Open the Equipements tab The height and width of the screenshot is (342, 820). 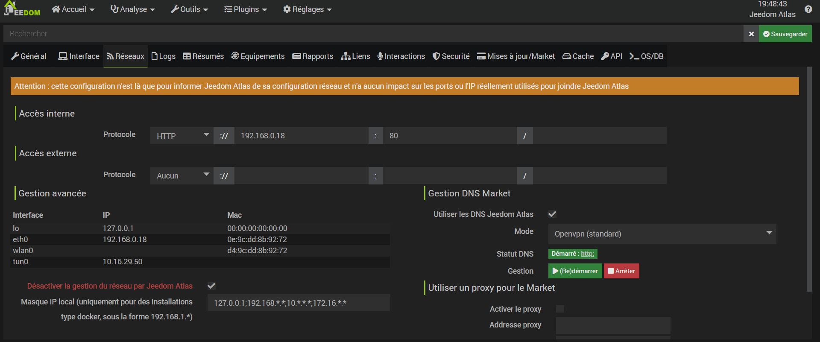click(258, 56)
